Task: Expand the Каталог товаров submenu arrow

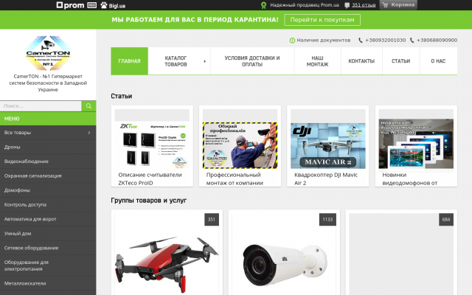Action: [x=205, y=61]
